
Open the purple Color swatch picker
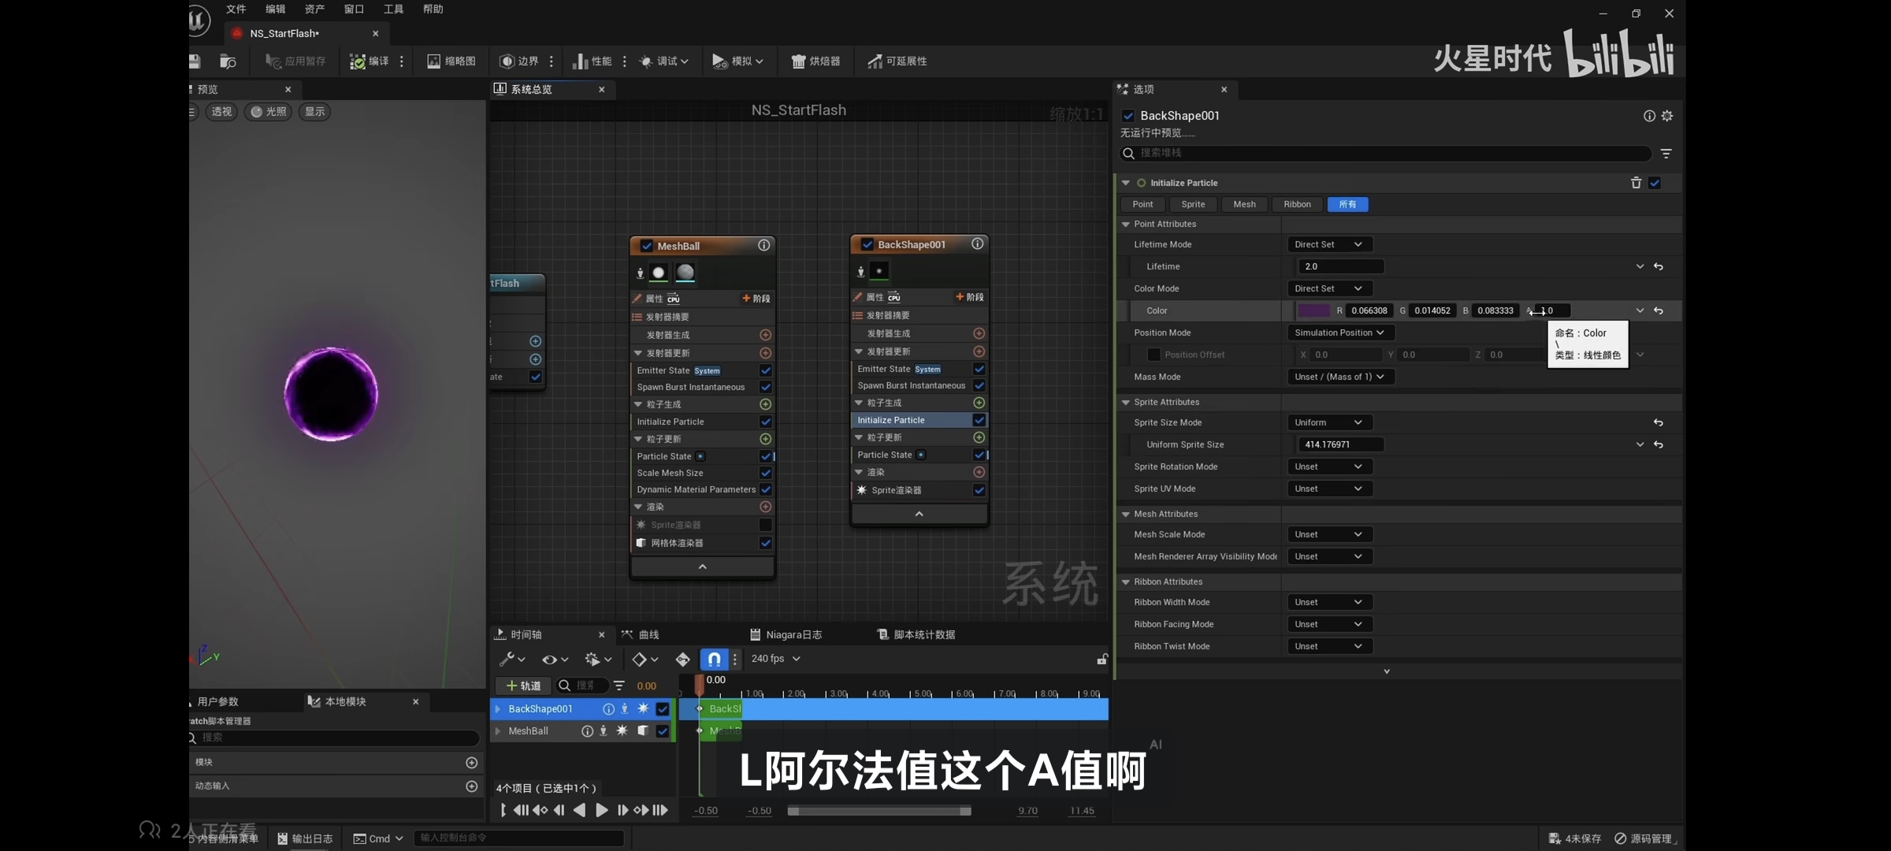click(1313, 310)
